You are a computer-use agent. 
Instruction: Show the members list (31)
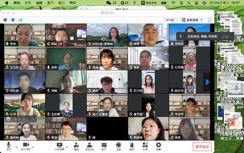[89, 146]
